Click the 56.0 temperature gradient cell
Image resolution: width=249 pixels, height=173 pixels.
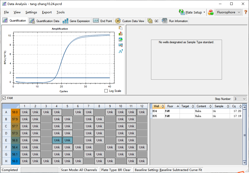tap(15, 161)
